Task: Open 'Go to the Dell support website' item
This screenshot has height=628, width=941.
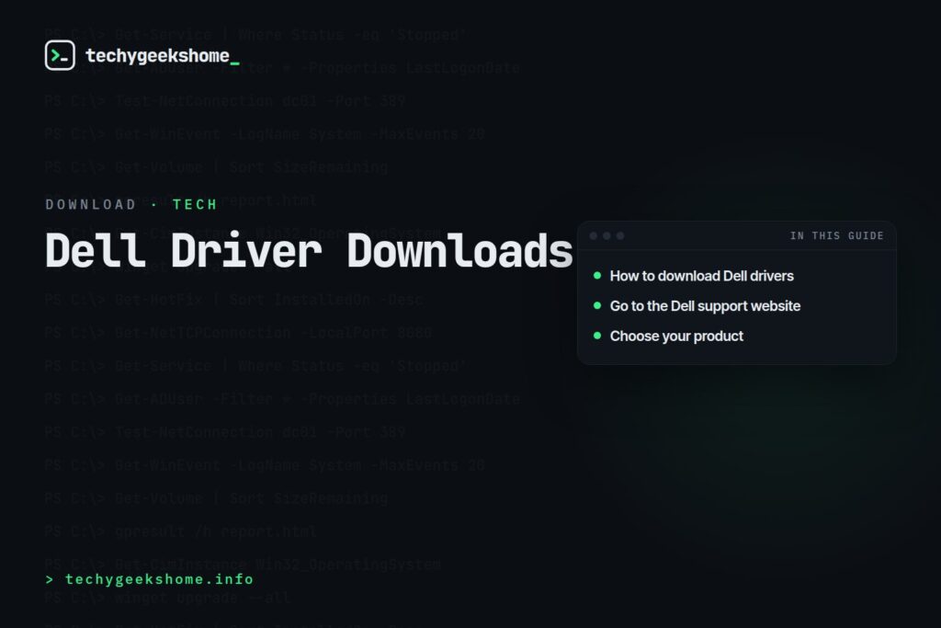Action: click(705, 306)
